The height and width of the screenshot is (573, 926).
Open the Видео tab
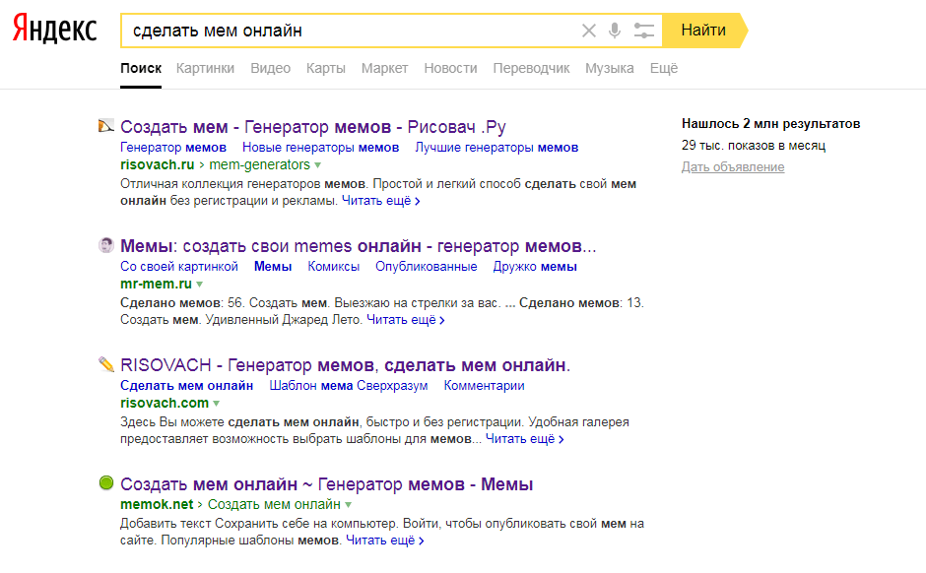[270, 68]
